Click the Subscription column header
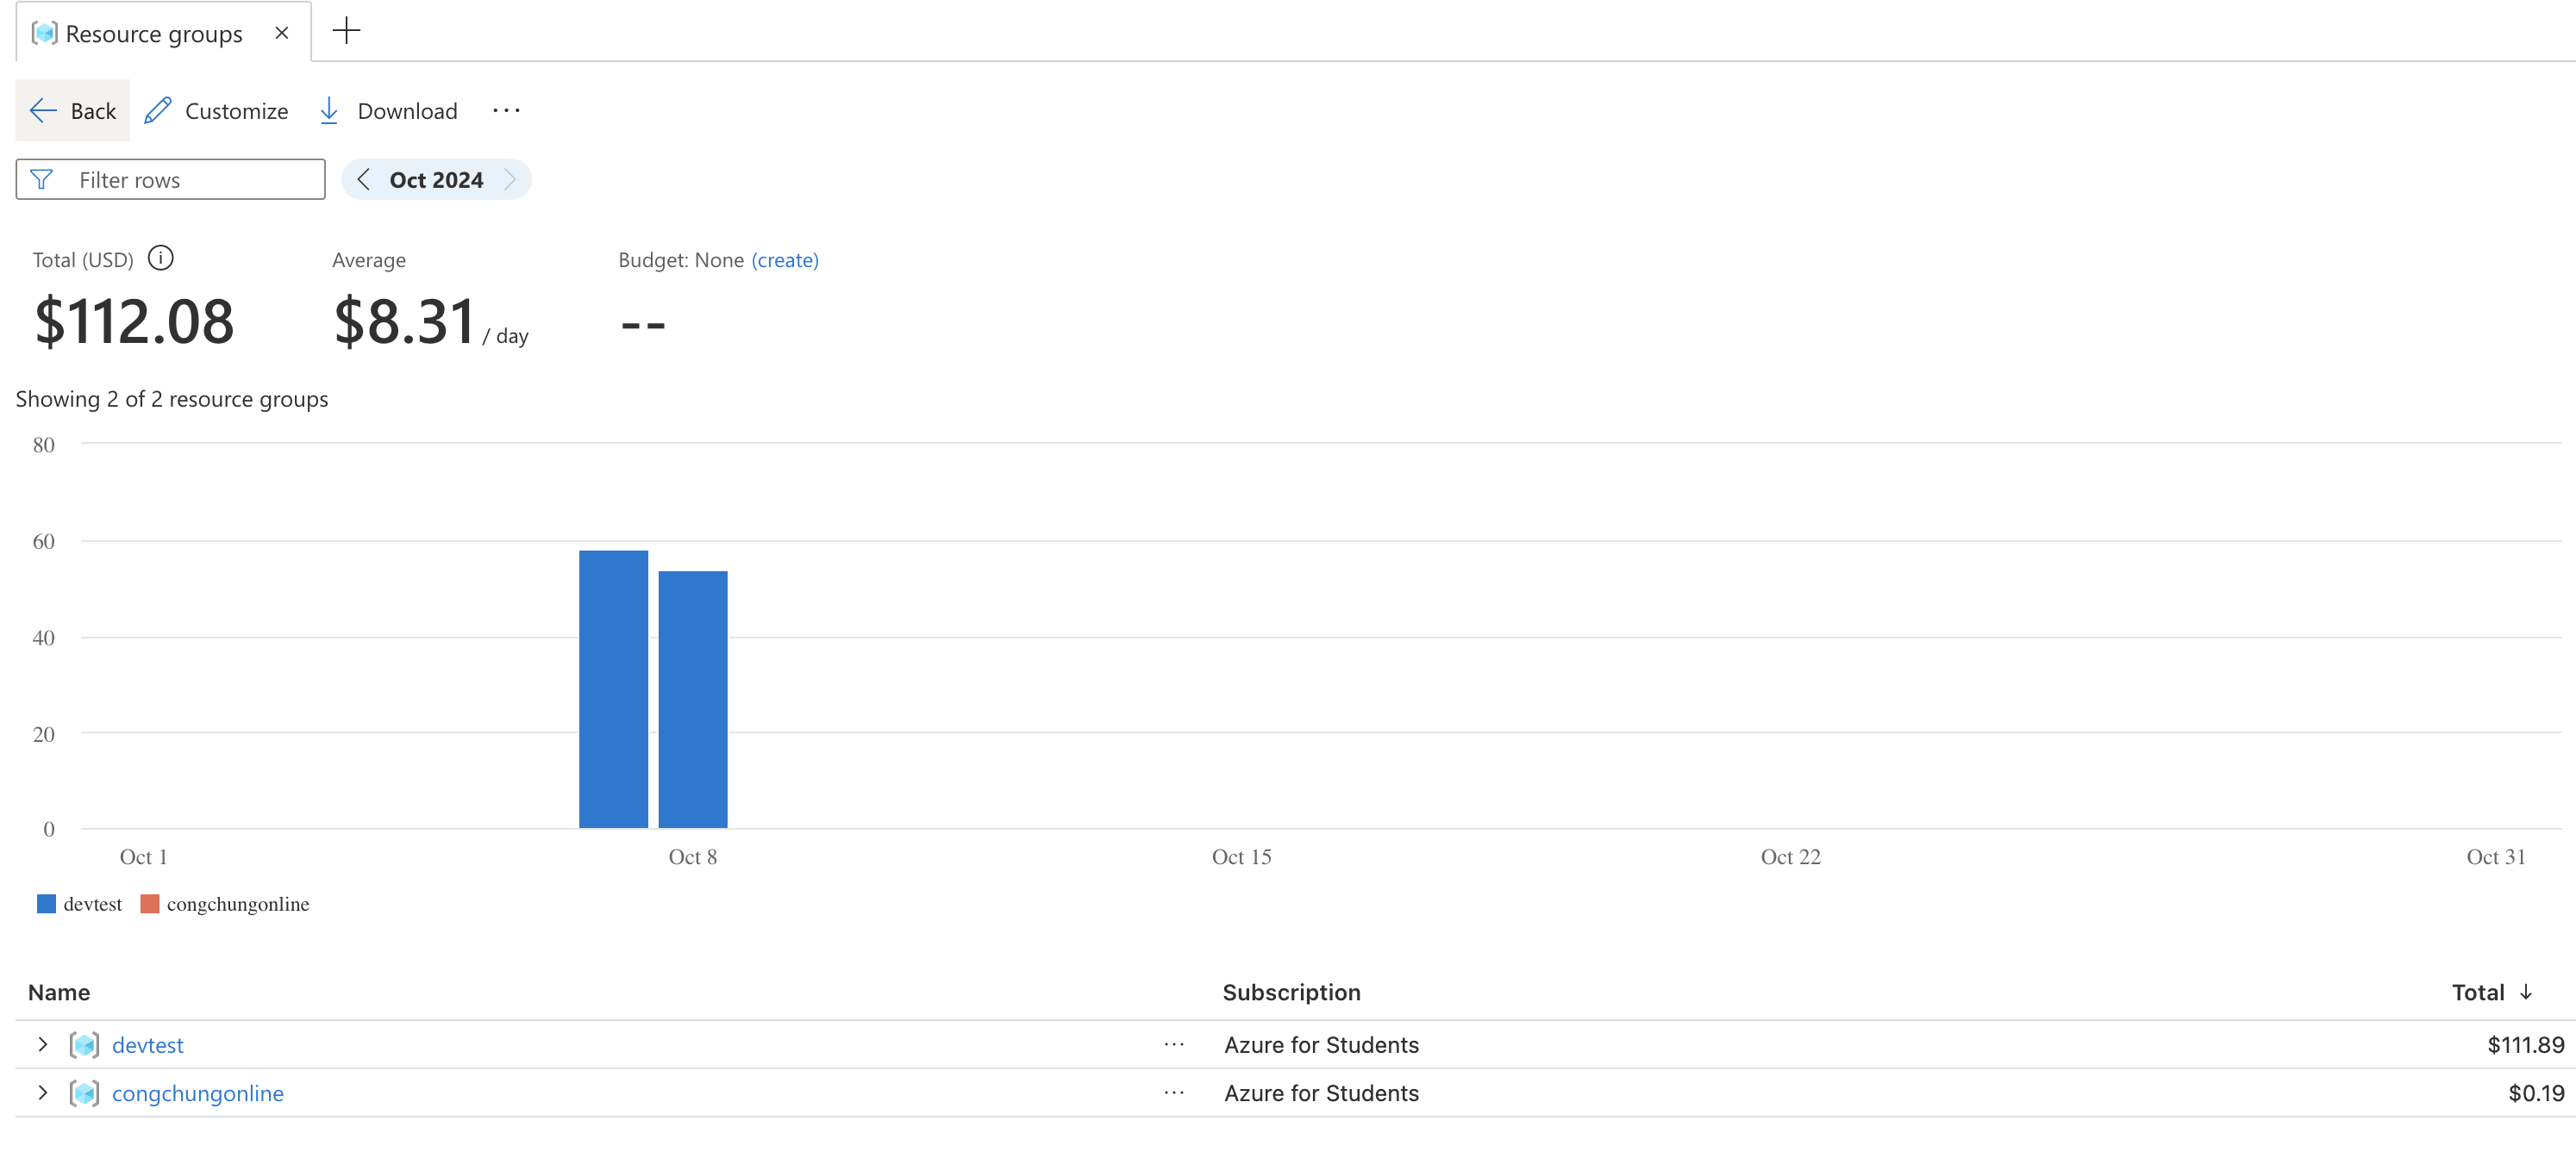 point(1291,993)
